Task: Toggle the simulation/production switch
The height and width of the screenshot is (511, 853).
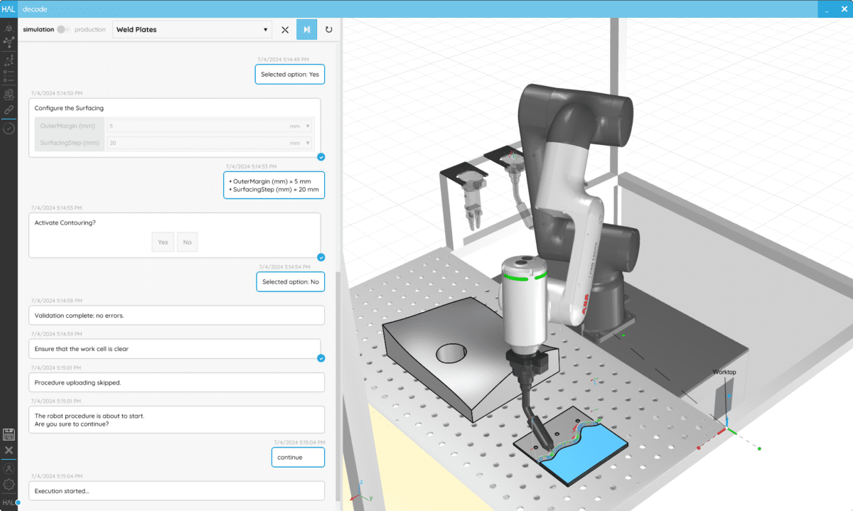Action: (64, 30)
